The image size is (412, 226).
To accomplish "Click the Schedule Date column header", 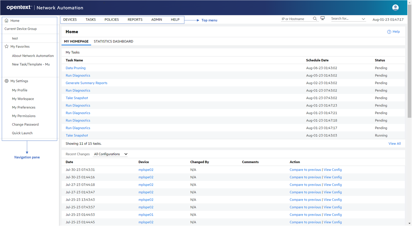I will coord(317,60).
